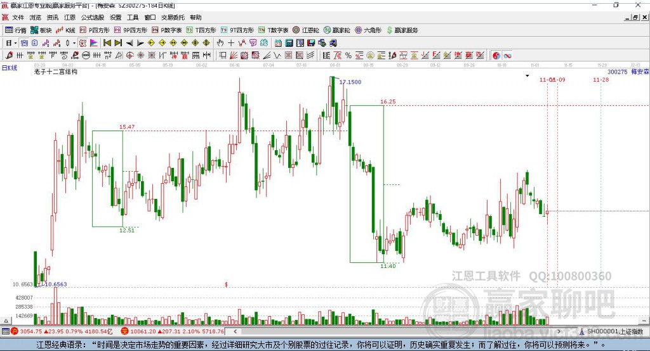The height and width of the screenshot is (351, 650).
Task: Launch the 六角形 hexagon tool
Action: click(x=368, y=30)
